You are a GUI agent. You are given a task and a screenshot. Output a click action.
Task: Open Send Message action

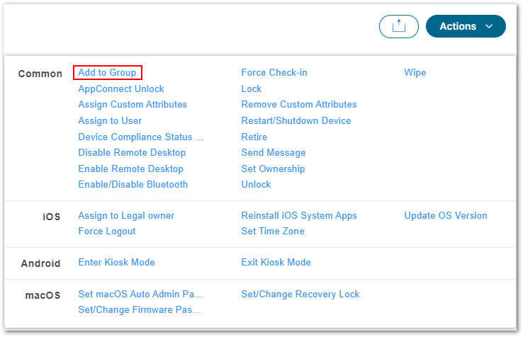pos(273,152)
